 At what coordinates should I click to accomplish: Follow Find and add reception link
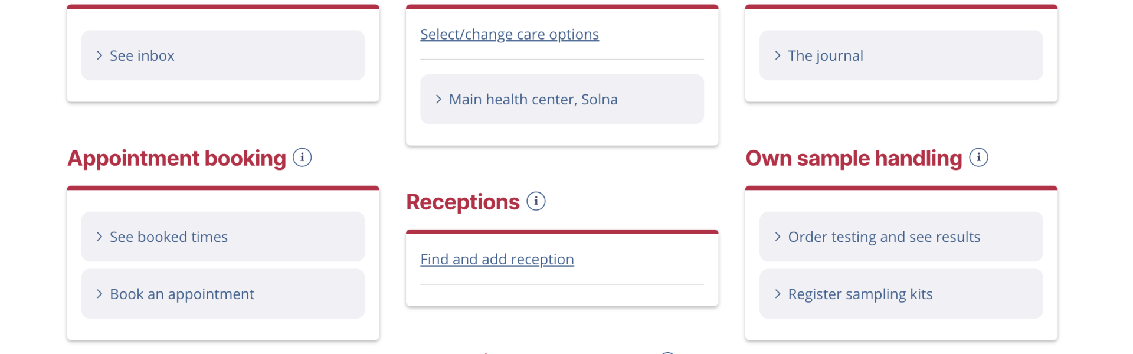point(497,259)
